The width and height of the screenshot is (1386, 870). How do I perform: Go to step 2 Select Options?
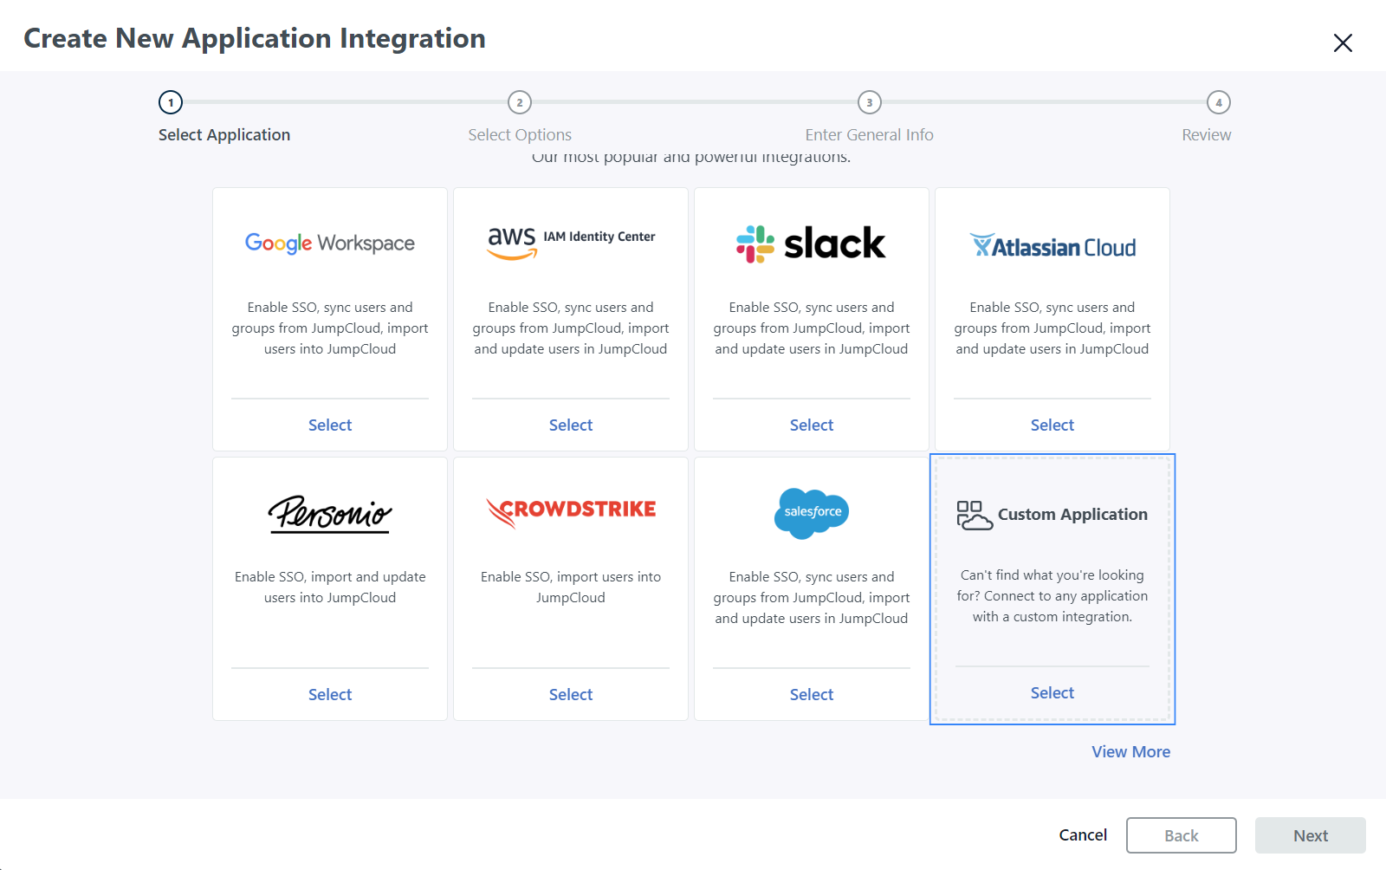[520, 103]
